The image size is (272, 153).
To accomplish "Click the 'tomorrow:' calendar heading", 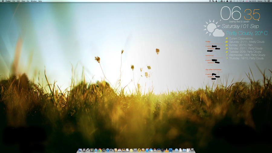I will 210,56.
